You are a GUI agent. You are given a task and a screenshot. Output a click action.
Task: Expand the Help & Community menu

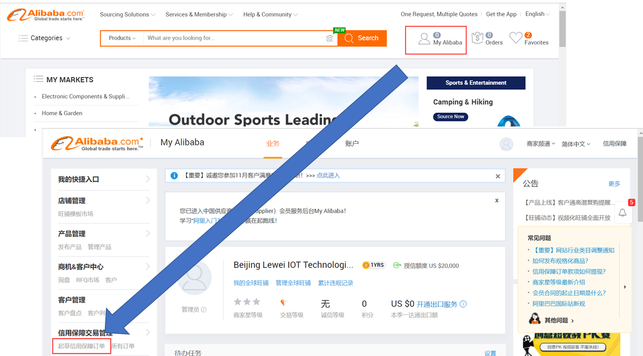[x=270, y=14]
